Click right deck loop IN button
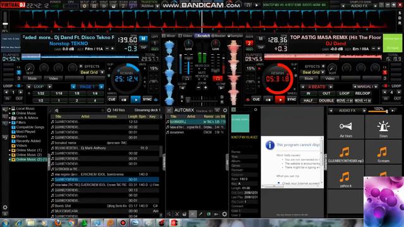The width and height of the screenshot is (404, 227). tap(309, 93)
